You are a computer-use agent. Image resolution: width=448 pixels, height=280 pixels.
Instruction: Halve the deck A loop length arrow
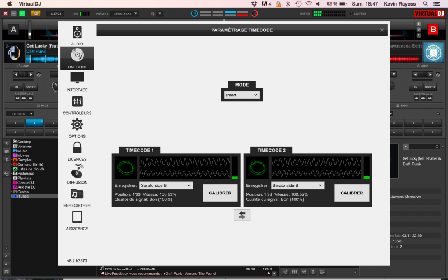click(x=16, y=74)
